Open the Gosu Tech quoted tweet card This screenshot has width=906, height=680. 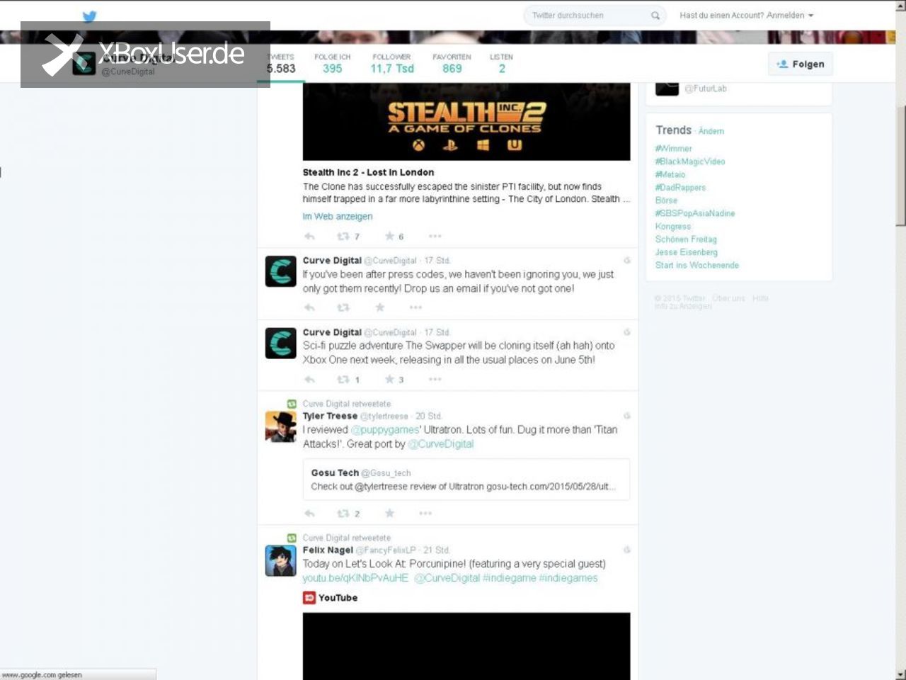(466, 480)
